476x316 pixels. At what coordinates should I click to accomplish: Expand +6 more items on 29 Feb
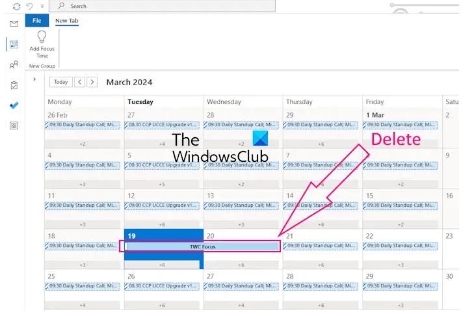tap(321, 144)
